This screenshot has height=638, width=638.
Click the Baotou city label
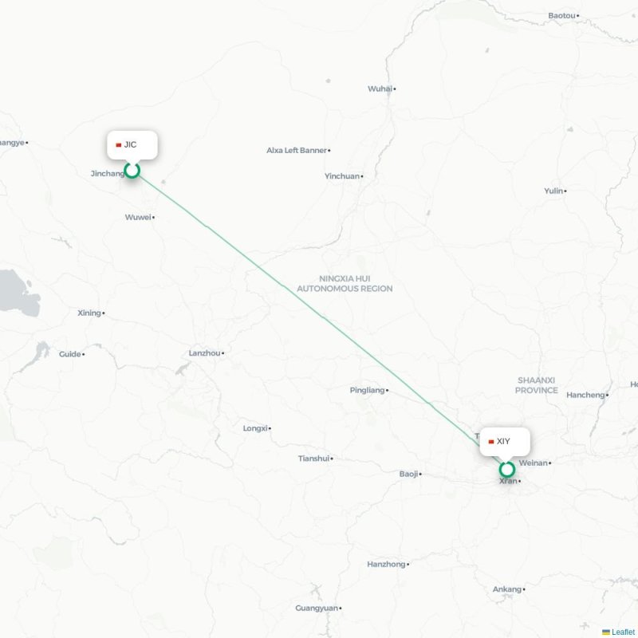(x=561, y=16)
